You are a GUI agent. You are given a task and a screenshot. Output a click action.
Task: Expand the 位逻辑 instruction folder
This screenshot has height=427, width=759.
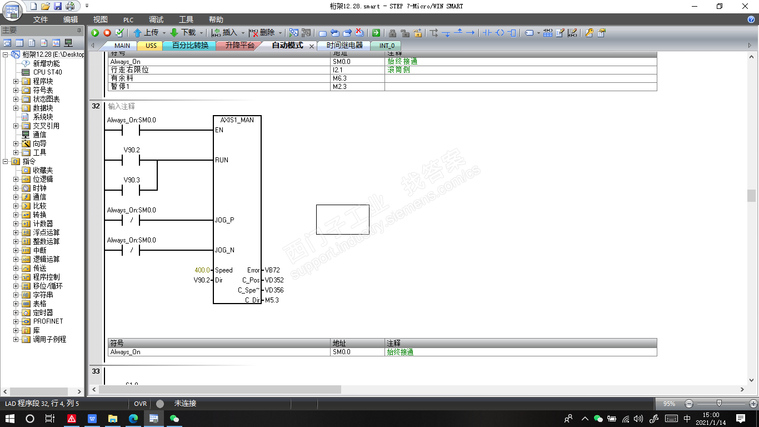click(x=16, y=179)
